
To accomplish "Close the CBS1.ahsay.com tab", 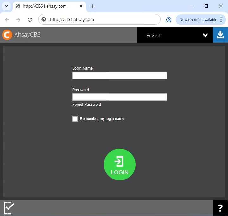I will click(x=81, y=6).
